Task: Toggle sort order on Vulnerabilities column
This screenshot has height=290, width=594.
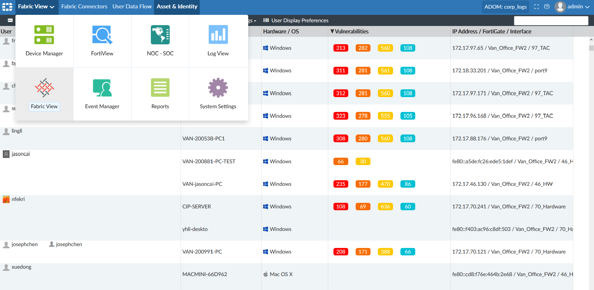Action: (349, 31)
